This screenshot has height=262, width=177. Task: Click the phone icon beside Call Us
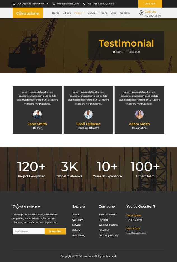tap(141, 12)
